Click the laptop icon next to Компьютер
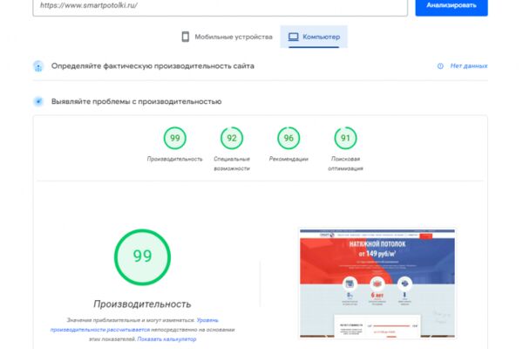The image size is (523, 349). click(293, 37)
